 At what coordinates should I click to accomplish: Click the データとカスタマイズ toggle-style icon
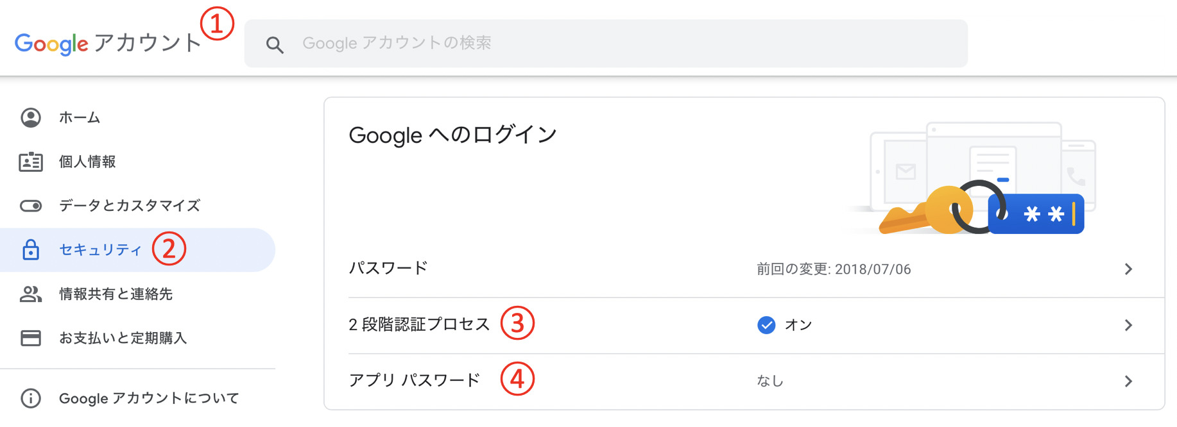click(28, 205)
